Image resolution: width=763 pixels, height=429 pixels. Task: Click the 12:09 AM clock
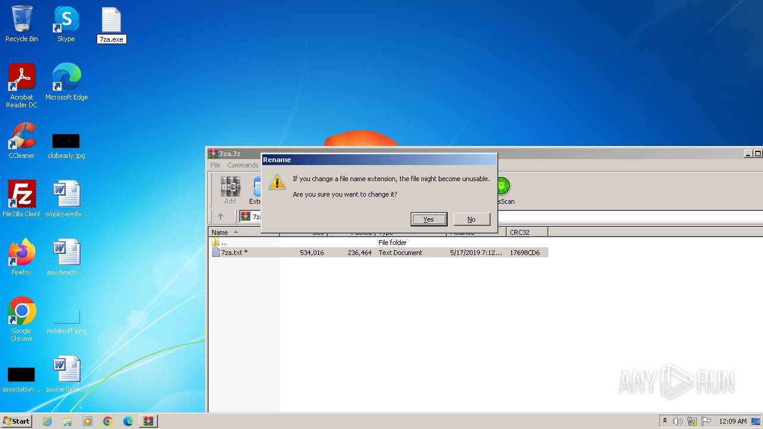733,421
